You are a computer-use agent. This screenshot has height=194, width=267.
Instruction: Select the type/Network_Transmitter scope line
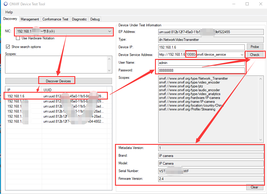(x=194, y=78)
